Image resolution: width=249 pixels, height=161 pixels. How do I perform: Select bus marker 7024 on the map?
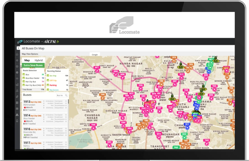[122, 117]
